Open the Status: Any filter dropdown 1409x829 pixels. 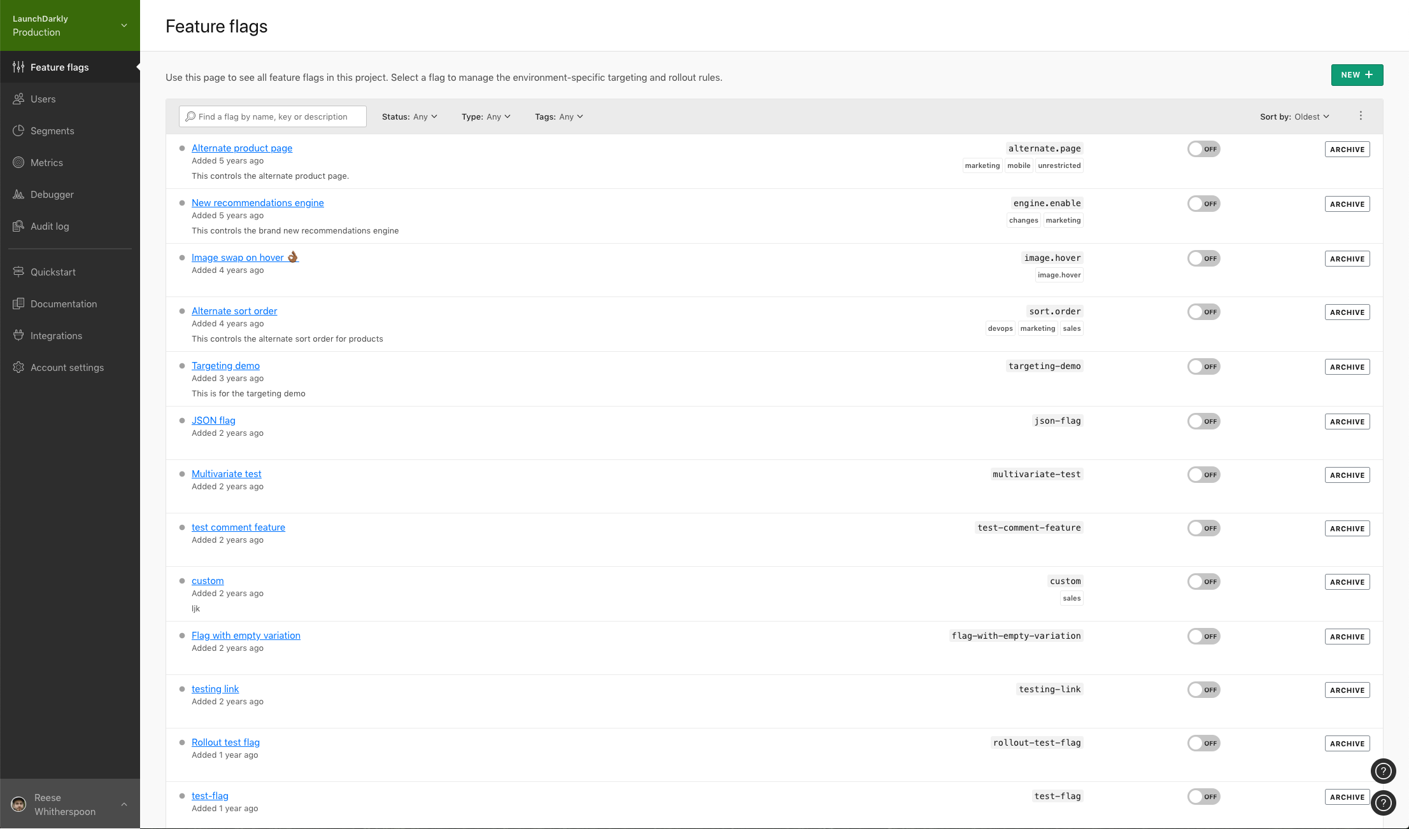(x=409, y=116)
